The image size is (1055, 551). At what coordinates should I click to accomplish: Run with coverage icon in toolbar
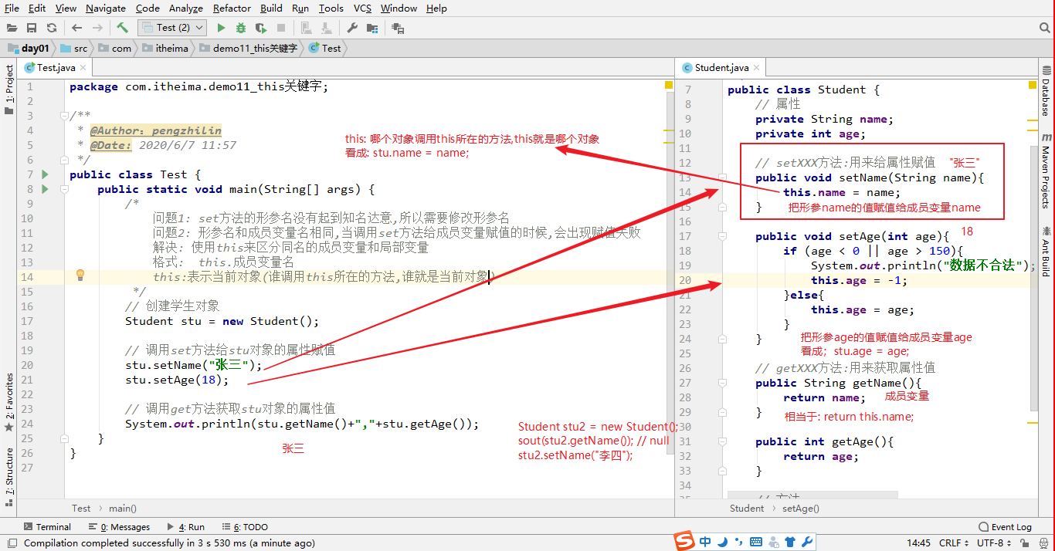(x=261, y=28)
